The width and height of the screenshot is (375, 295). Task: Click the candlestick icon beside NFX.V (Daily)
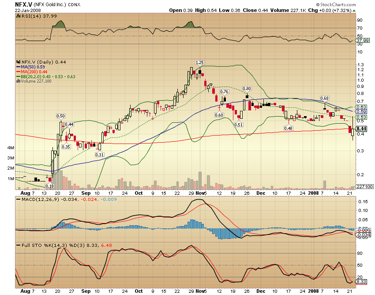coord(18,62)
